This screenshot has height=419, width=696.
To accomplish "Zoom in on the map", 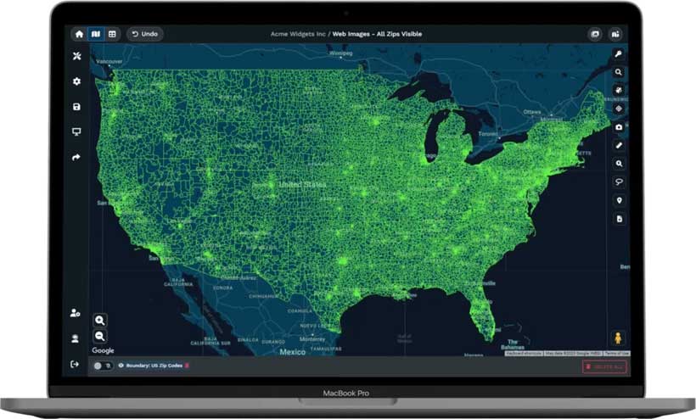I will (x=100, y=320).
